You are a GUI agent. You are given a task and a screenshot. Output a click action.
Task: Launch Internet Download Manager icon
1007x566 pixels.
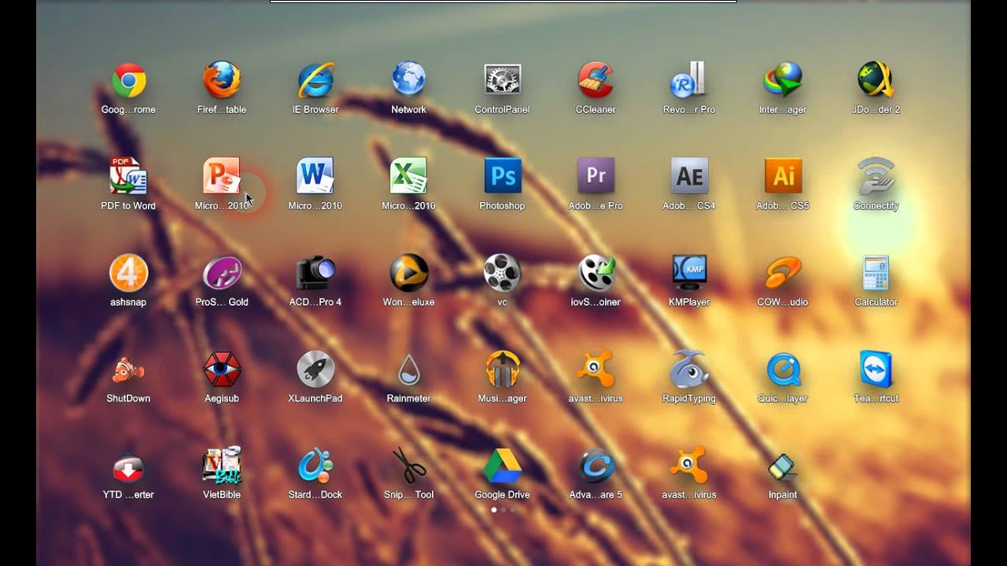[x=783, y=80]
